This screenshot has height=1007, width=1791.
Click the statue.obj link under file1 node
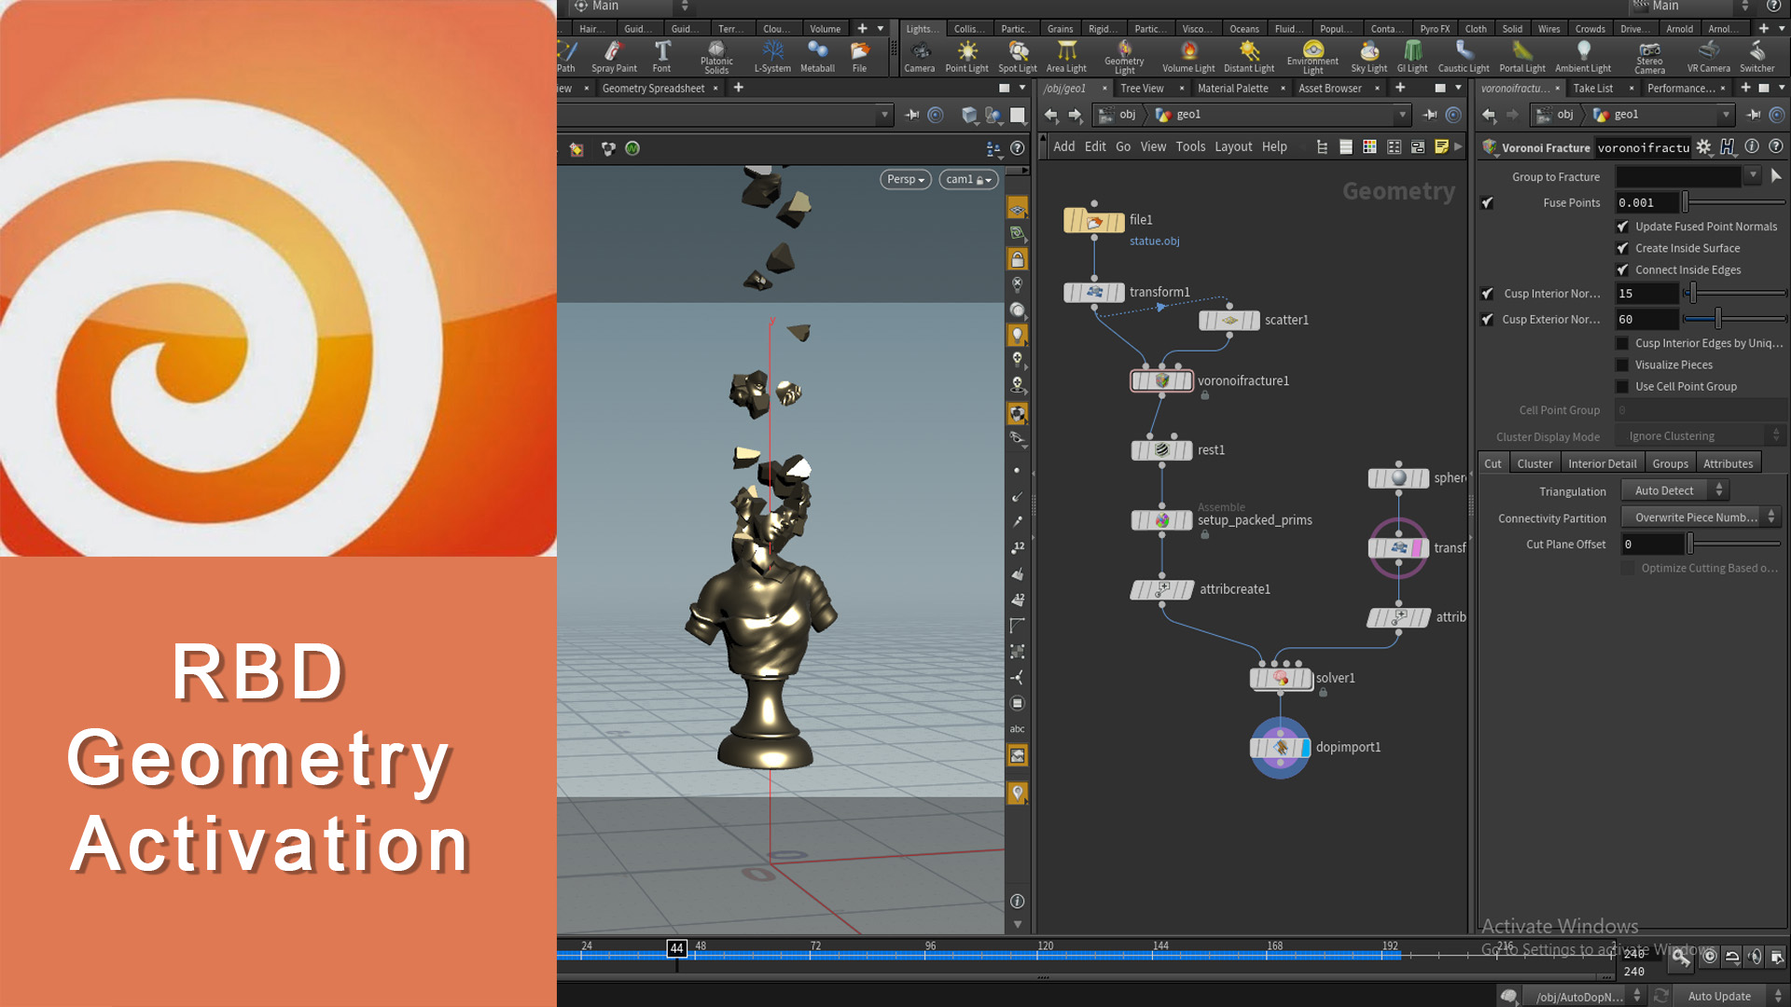1153,241
